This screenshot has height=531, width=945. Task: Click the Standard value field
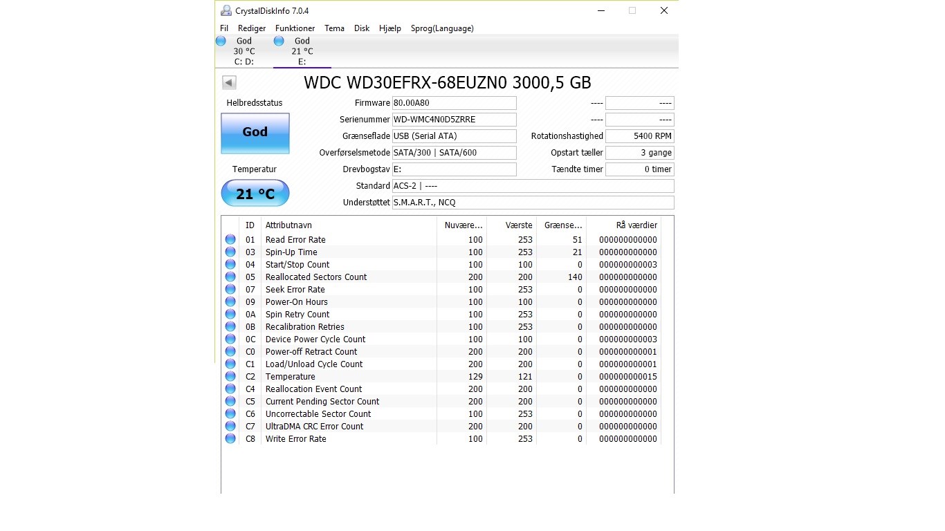(533, 186)
